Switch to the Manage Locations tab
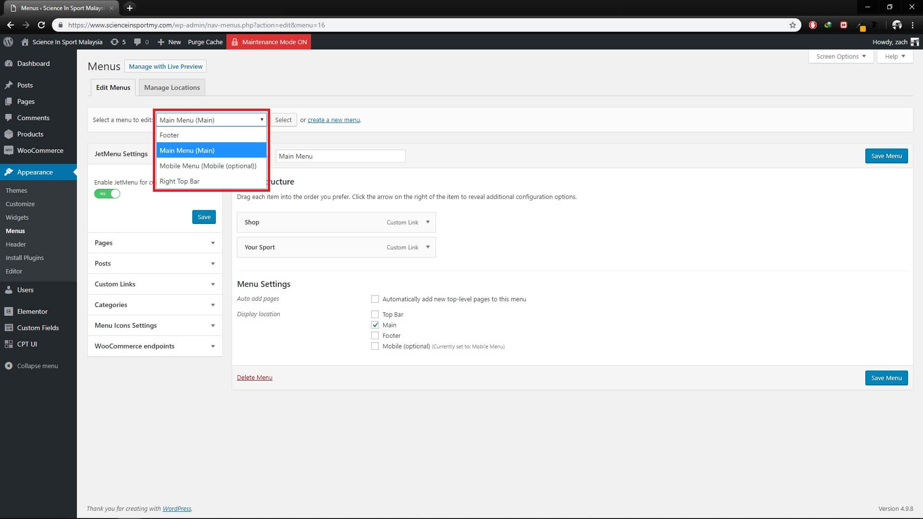Image resolution: width=923 pixels, height=519 pixels. point(172,87)
